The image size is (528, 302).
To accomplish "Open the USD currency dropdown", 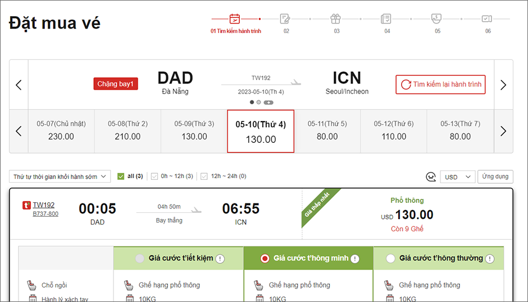I will [x=457, y=177].
